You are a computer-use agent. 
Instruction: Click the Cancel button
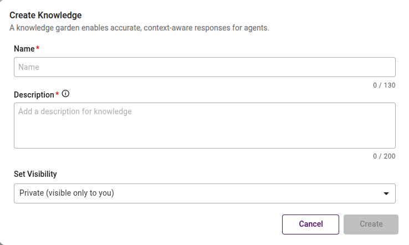(310, 224)
